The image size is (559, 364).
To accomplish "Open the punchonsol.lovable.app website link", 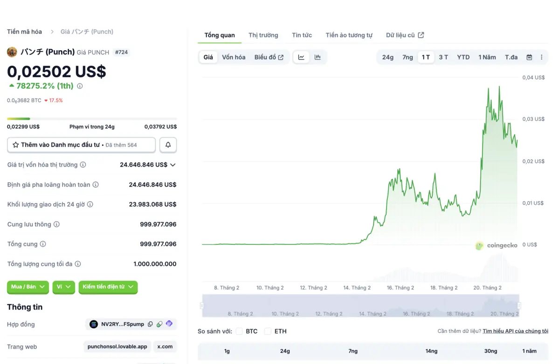I will [117, 347].
